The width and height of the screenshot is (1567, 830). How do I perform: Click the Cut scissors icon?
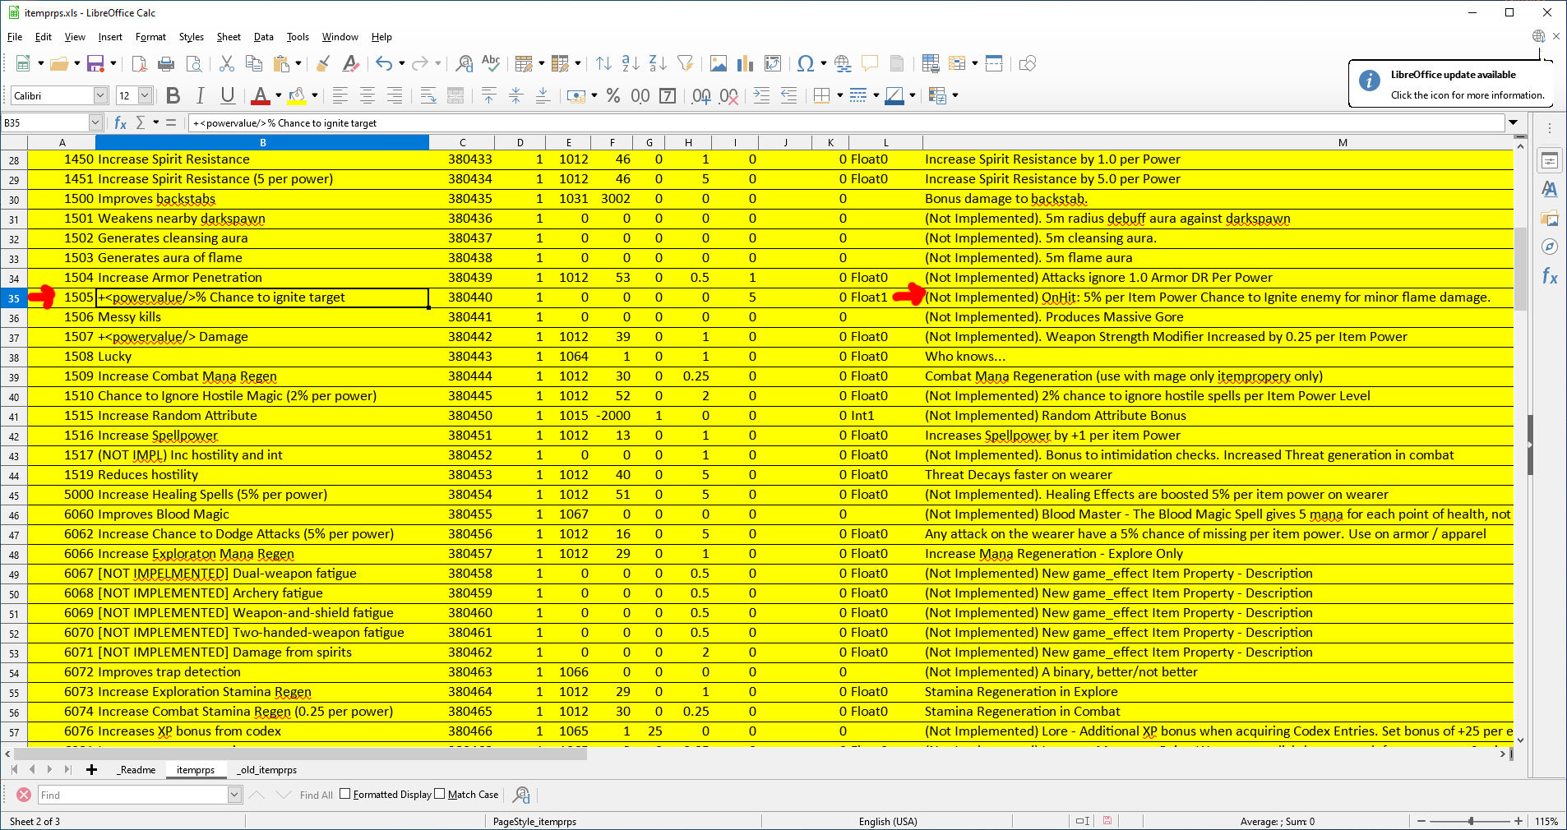(227, 63)
